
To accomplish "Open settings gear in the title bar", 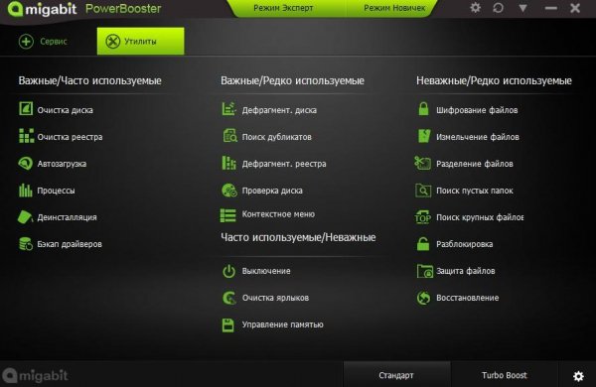I will (x=475, y=8).
